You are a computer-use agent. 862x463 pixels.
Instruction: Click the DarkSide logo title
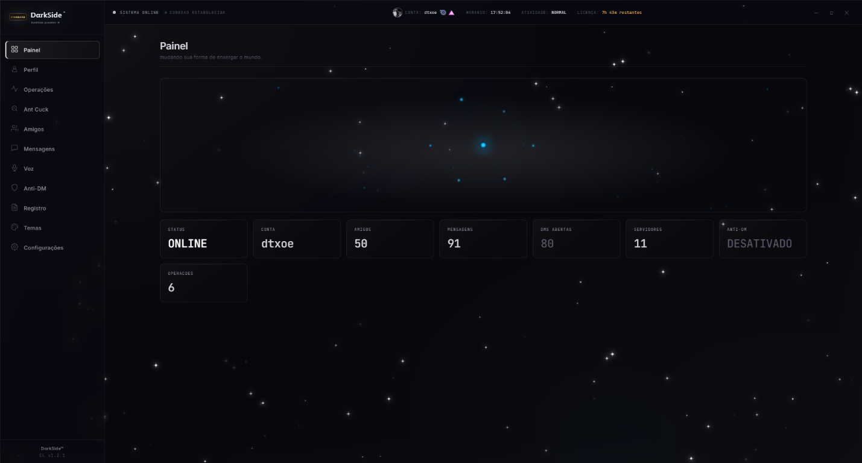point(48,14)
